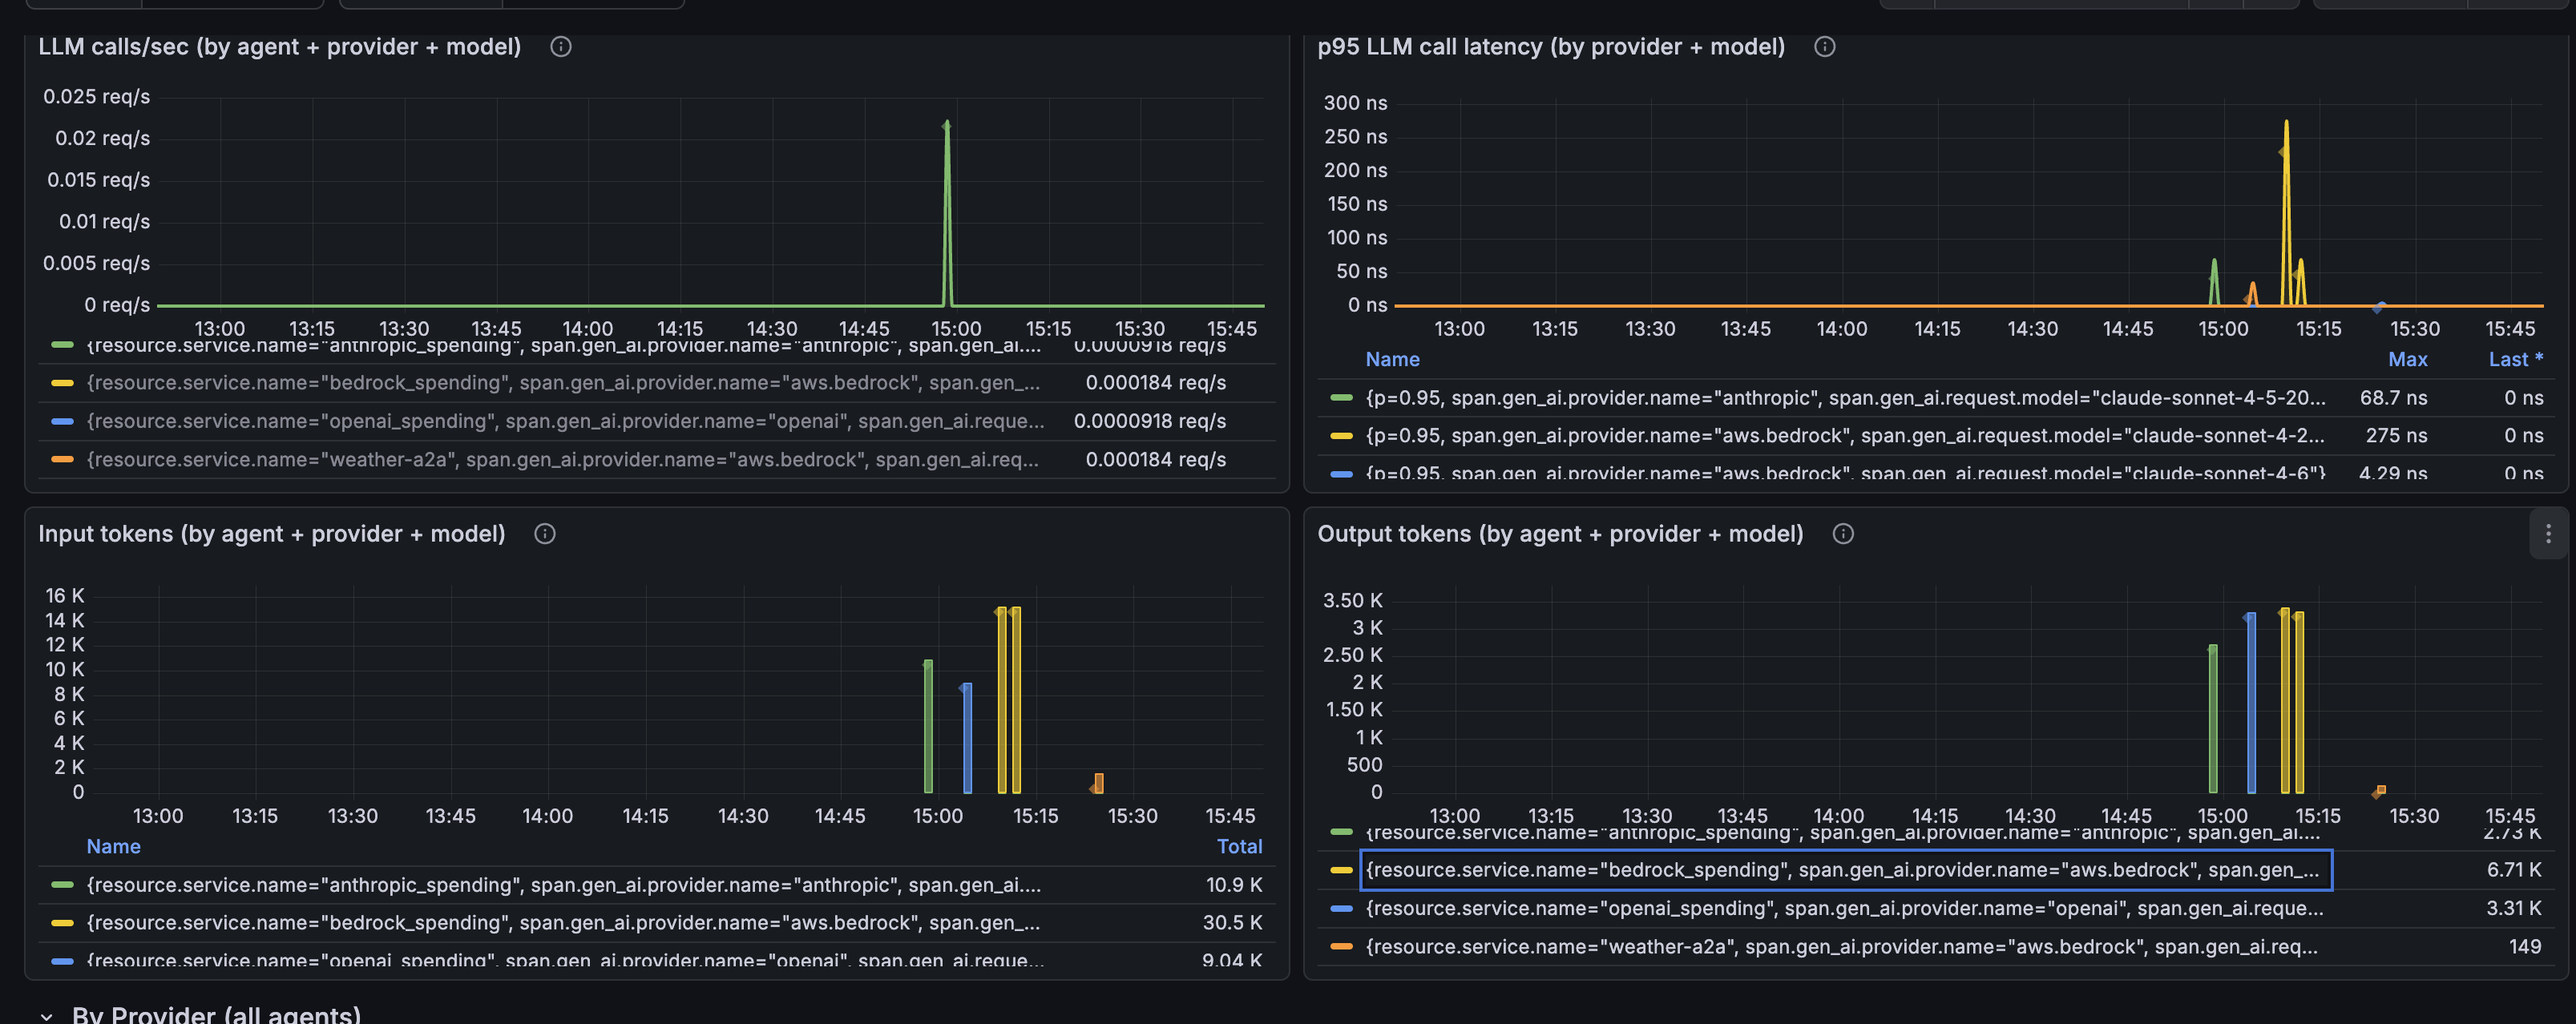Click the 6.71 K value in Output tokens legend

click(x=2514, y=870)
